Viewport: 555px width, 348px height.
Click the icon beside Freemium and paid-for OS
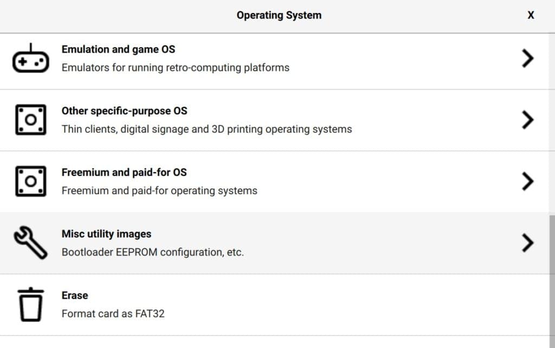[30, 181]
